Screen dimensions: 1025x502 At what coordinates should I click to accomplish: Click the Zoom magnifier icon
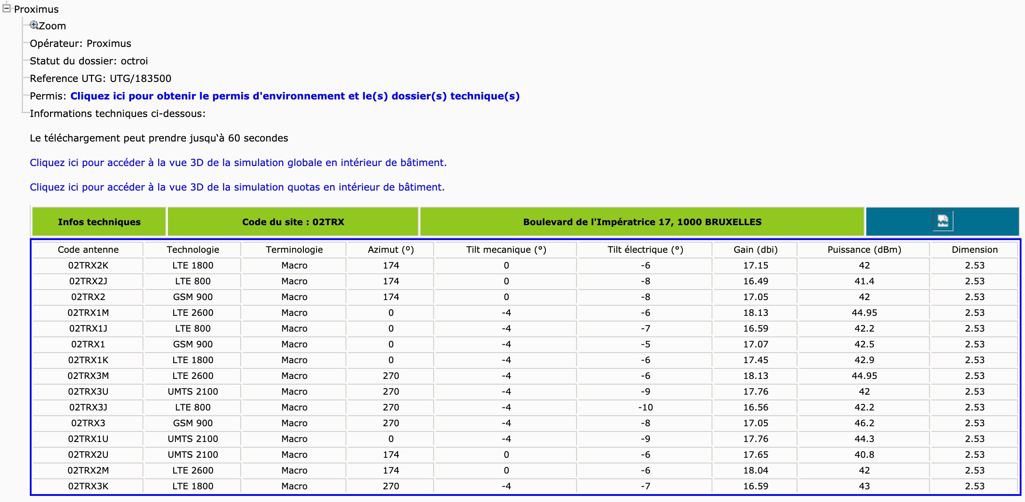pyautogui.click(x=34, y=25)
